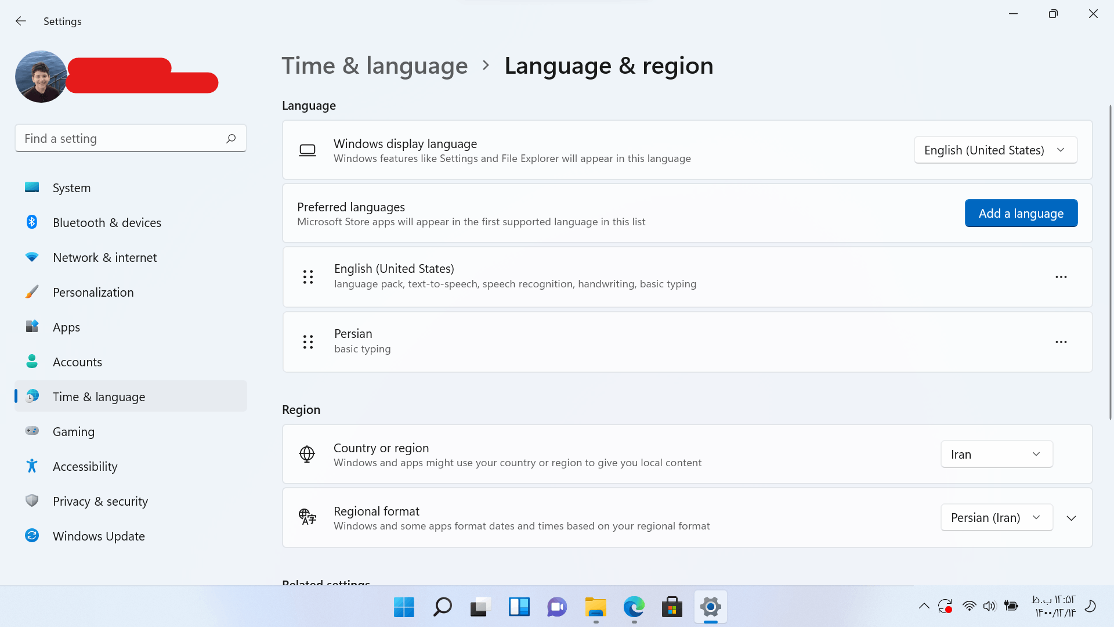Image resolution: width=1114 pixels, height=627 pixels.
Task: Click the volume icon in the system tray
Action: click(x=989, y=606)
